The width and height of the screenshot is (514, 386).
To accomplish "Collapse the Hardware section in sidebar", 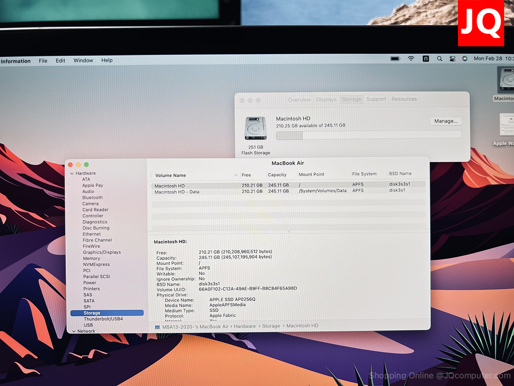I will point(72,173).
